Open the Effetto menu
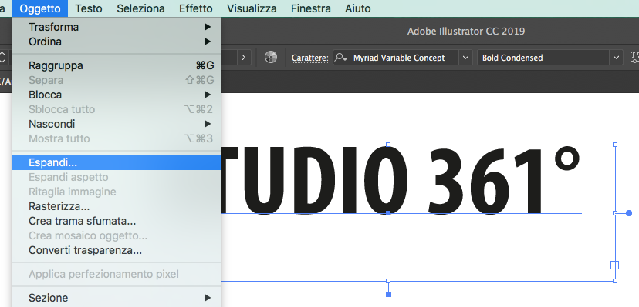Image resolution: width=639 pixels, height=307 pixels. pos(195,8)
